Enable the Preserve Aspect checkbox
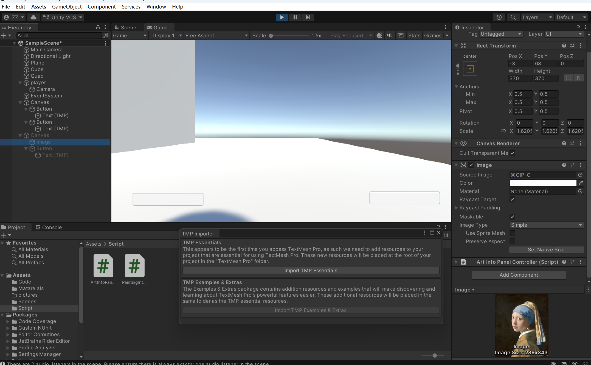This screenshot has height=365, width=591. [512, 242]
